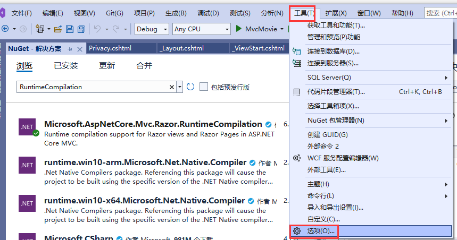
Task: Click the save all files icon
Action: 81,29
